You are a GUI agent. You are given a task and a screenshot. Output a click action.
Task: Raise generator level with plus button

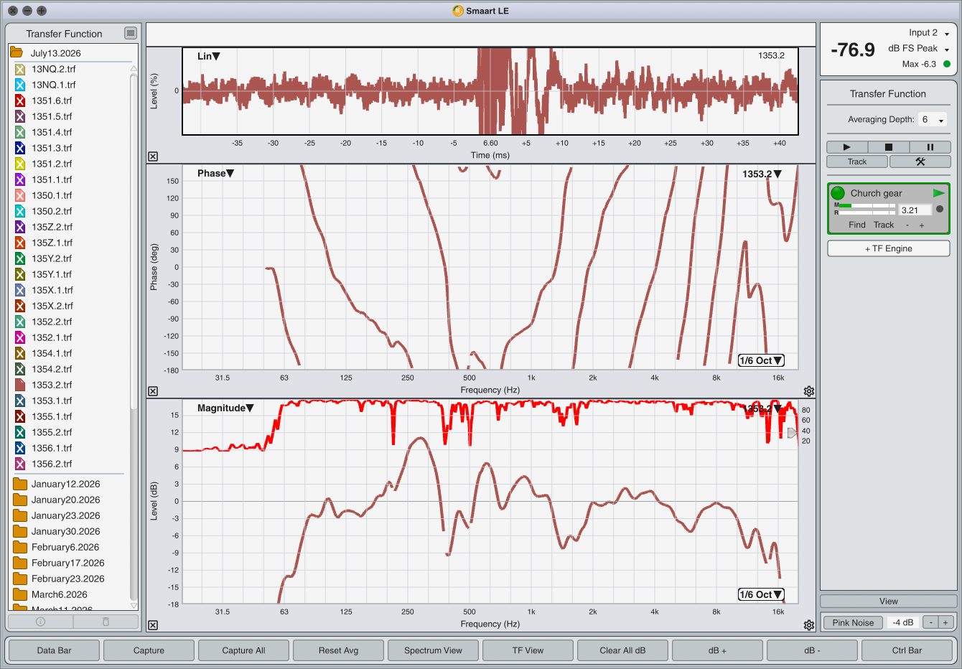[945, 622]
